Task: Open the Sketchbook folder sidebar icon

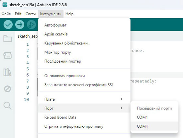Action: [7, 39]
